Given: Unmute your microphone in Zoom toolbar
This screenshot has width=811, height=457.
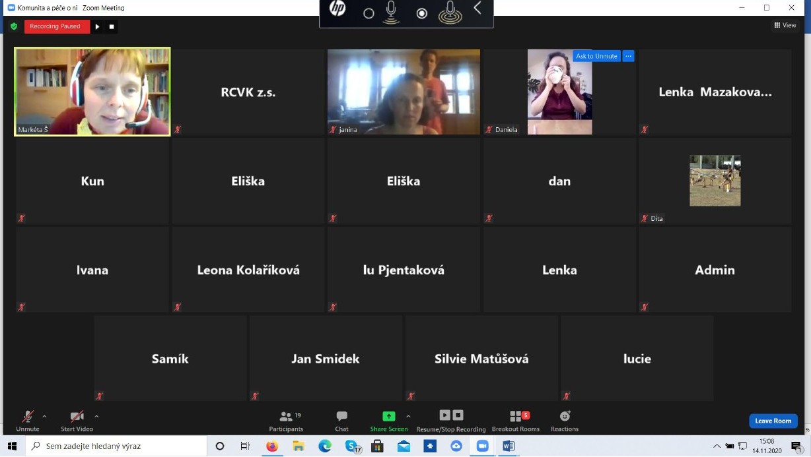Looking at the screenshot, I should pyautogui.click(x=28, y=421).
